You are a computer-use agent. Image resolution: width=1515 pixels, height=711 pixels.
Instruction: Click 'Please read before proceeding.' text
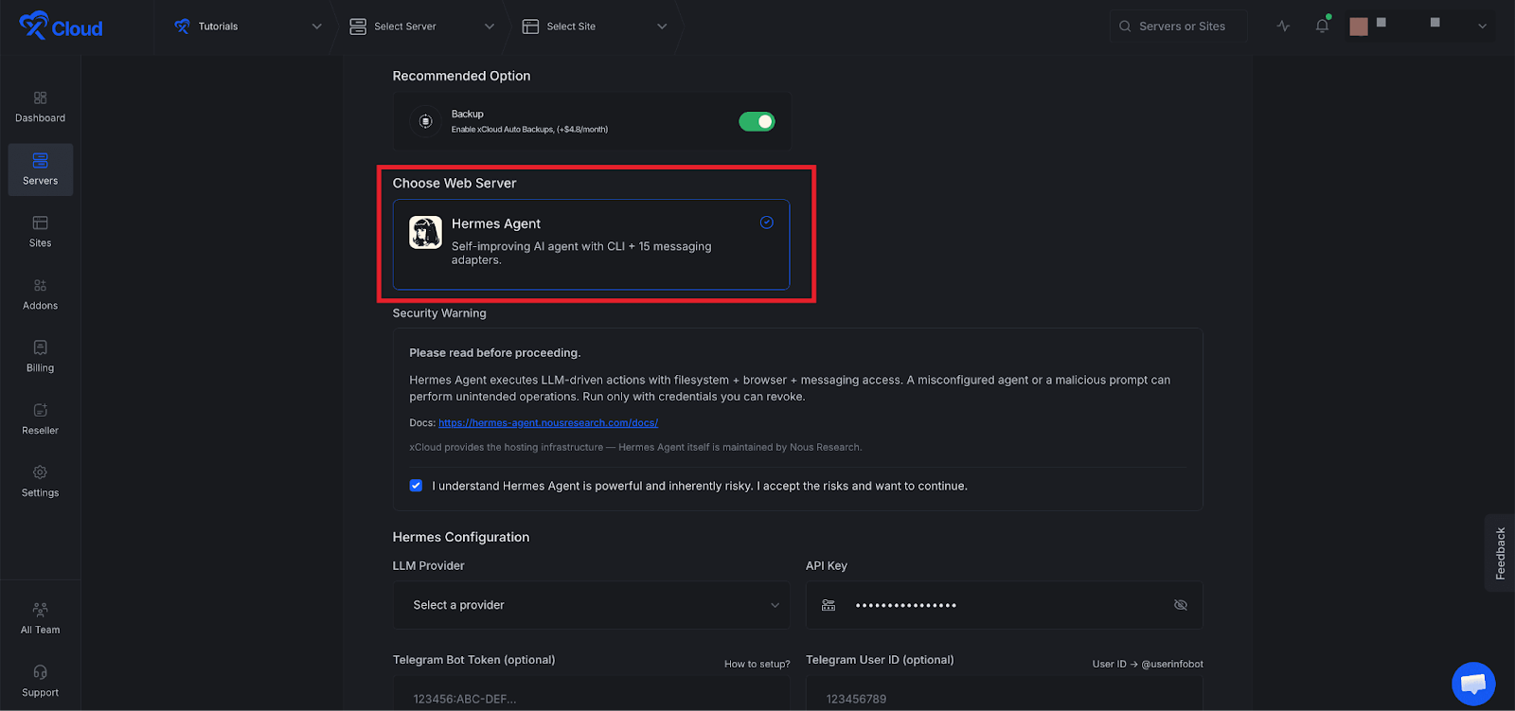coord(495,353)
